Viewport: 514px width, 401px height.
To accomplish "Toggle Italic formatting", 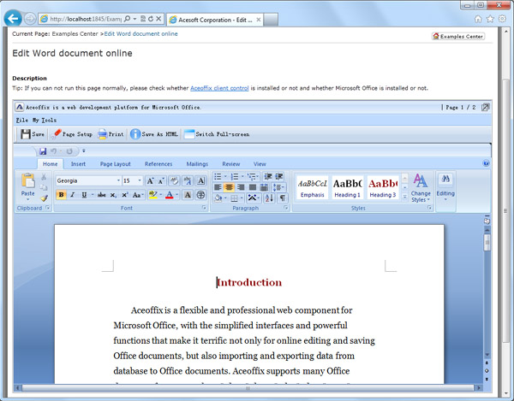I will [73, 195].
